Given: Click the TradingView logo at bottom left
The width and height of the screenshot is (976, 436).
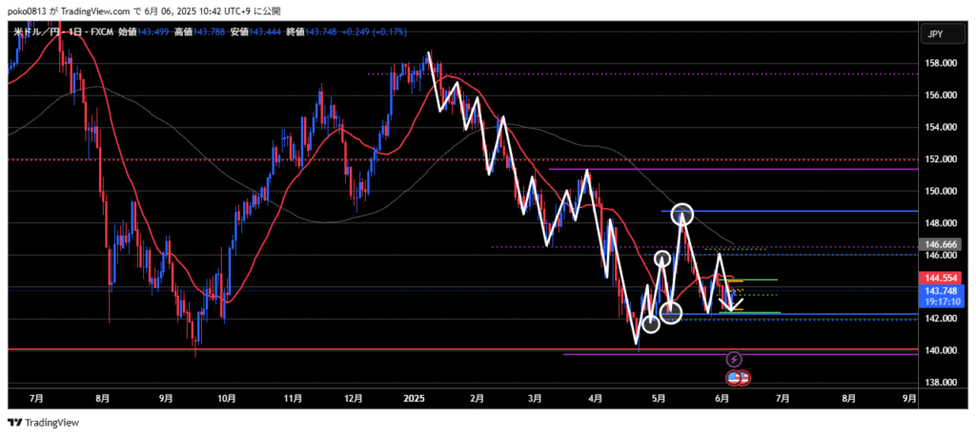Looking at the screenshot, I should (46, 422).
